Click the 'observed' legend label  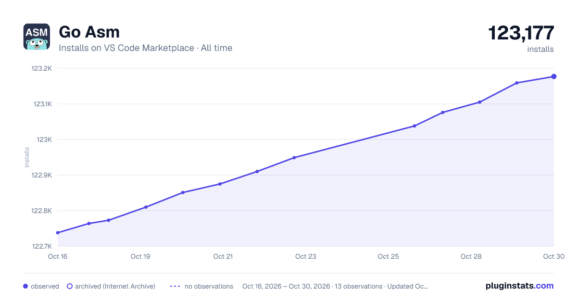coord(45,286)
